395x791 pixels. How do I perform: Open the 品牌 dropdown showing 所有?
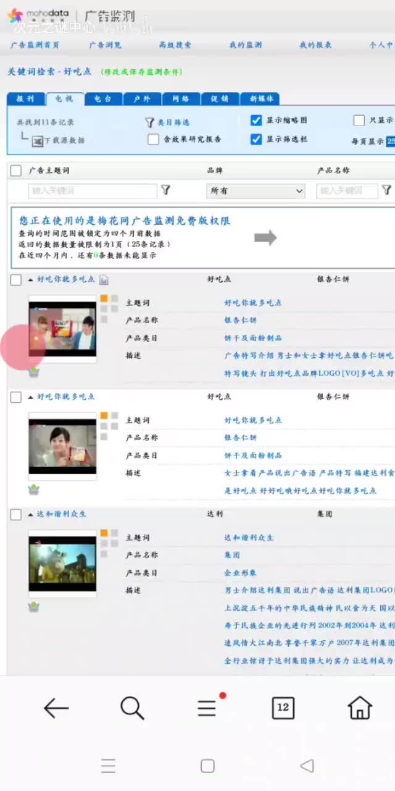pos(256,191)
